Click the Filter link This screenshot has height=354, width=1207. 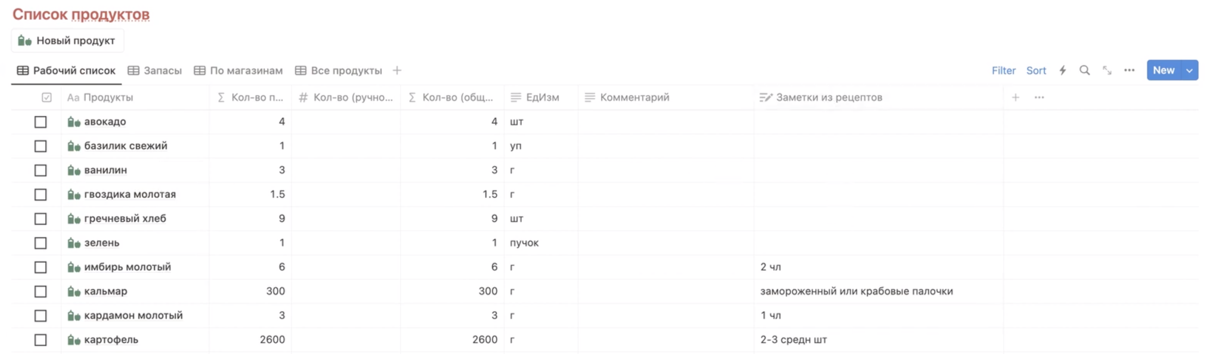(1003, 70)
